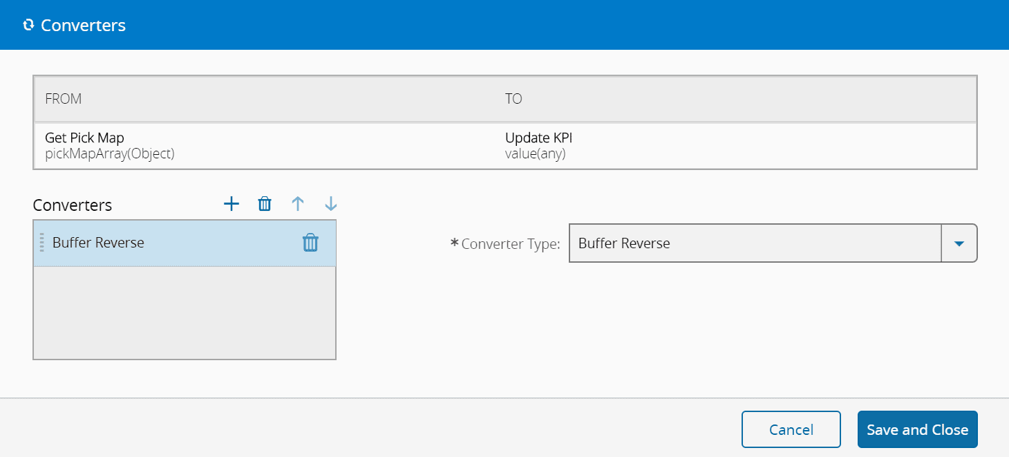Image resolution: width=1009 pixels, height=457 pixels.
Task: Expand the Converter Type dropdown arrow
Action: 959,243
